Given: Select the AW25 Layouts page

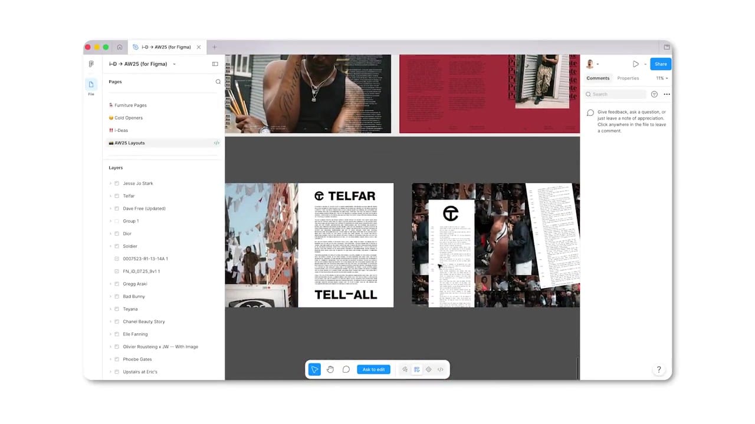Looking at the screenshot, I should coord(164,143).
